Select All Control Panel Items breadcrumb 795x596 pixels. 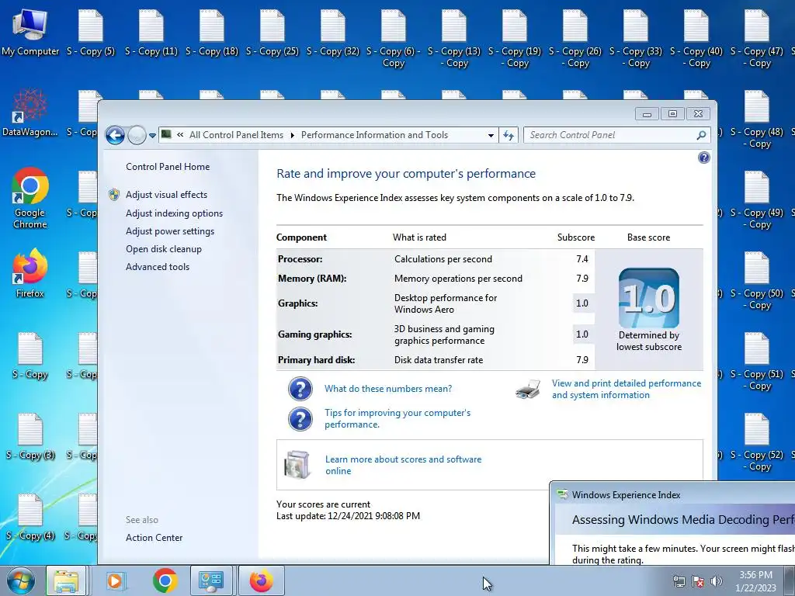(236, 135)
